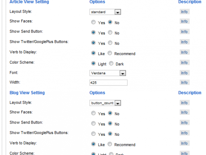Select Yes for Blog View Show Send Button
The height and width of the screenshot is (155, 206).
click(x=93, y=123)
